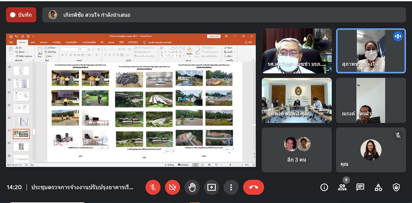Unmute your microphone
412x203 pixels.
click(153, 187)
